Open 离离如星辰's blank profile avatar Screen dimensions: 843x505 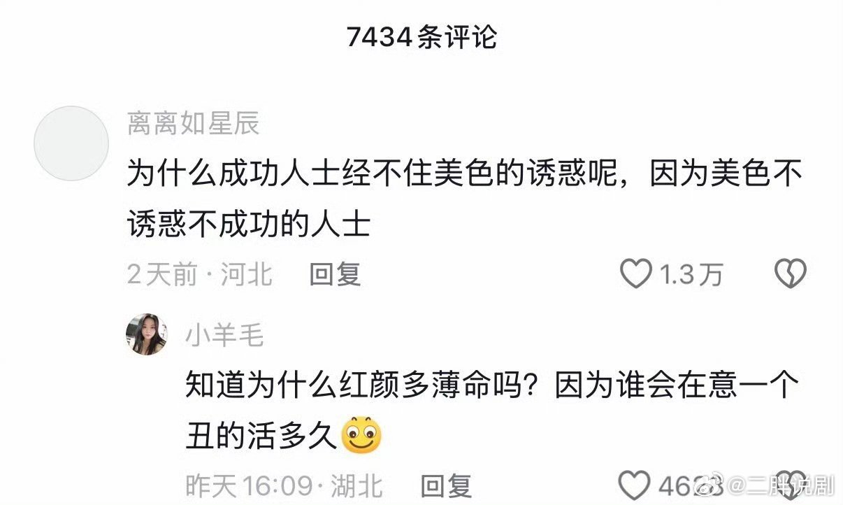click(x=71, y=143)
